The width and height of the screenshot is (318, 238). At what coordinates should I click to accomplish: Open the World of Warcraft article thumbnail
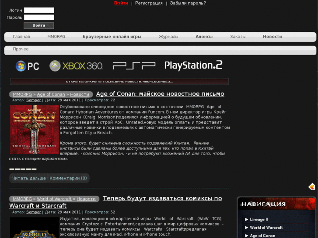[x=35, y=228]
